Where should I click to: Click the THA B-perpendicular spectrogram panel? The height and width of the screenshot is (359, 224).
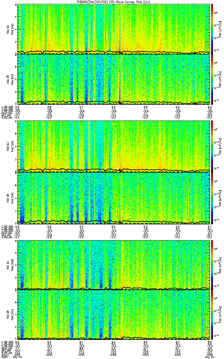(x=114, y=29)
